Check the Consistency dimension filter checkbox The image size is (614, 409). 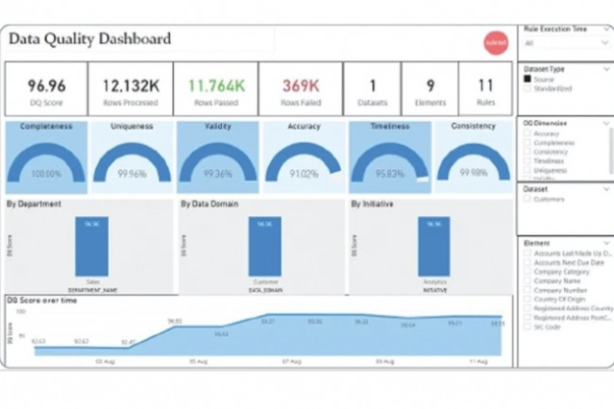click(x=528, y=152)
